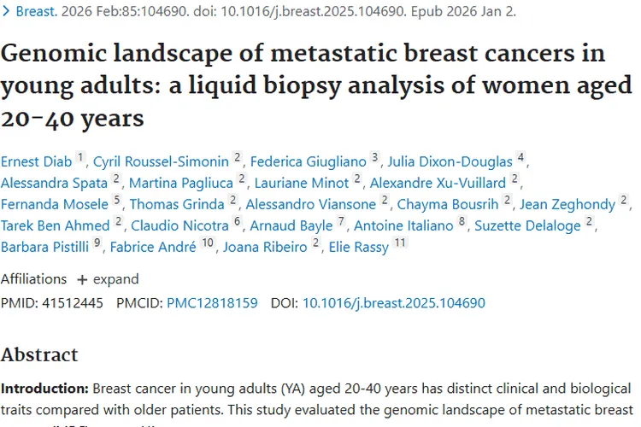
Task: Expand the Affiliations section
Action: click(x=108, y=279)
